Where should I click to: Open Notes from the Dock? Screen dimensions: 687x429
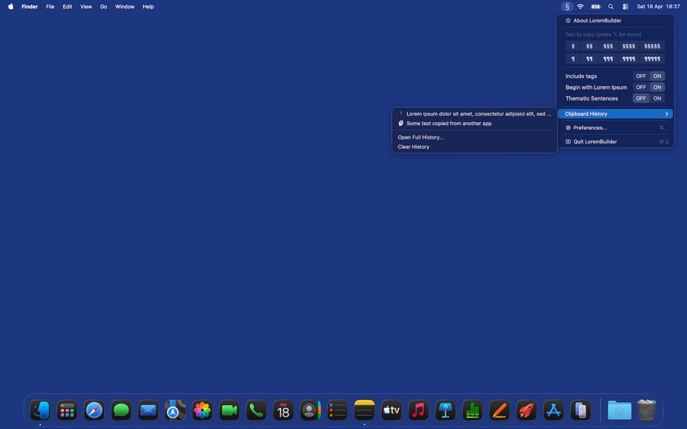(x=364, y=410)
